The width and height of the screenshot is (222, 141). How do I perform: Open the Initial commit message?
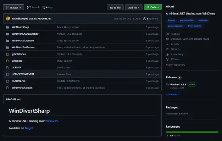point(65,61)
